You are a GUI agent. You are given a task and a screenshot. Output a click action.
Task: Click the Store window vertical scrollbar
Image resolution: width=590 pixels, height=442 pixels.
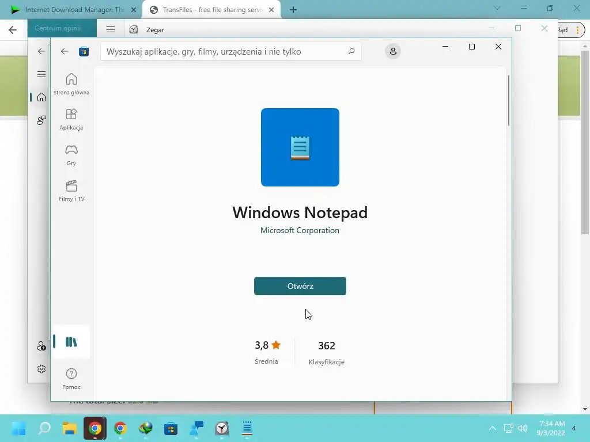point(509,101)
